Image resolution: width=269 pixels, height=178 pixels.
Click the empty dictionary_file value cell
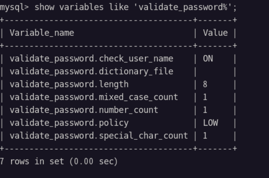tap(215, 72)
